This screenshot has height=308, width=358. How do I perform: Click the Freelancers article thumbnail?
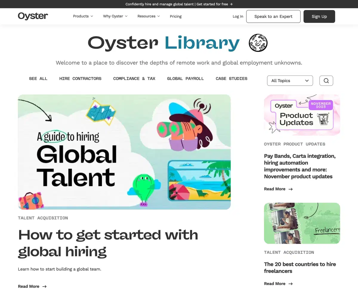point(302,223)
